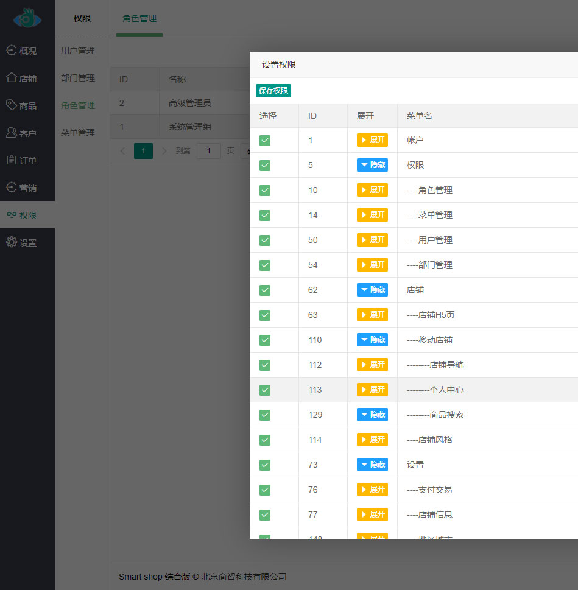Switch to the 角色管理 tab
The image size is (578, 590).
pos(139,18)
